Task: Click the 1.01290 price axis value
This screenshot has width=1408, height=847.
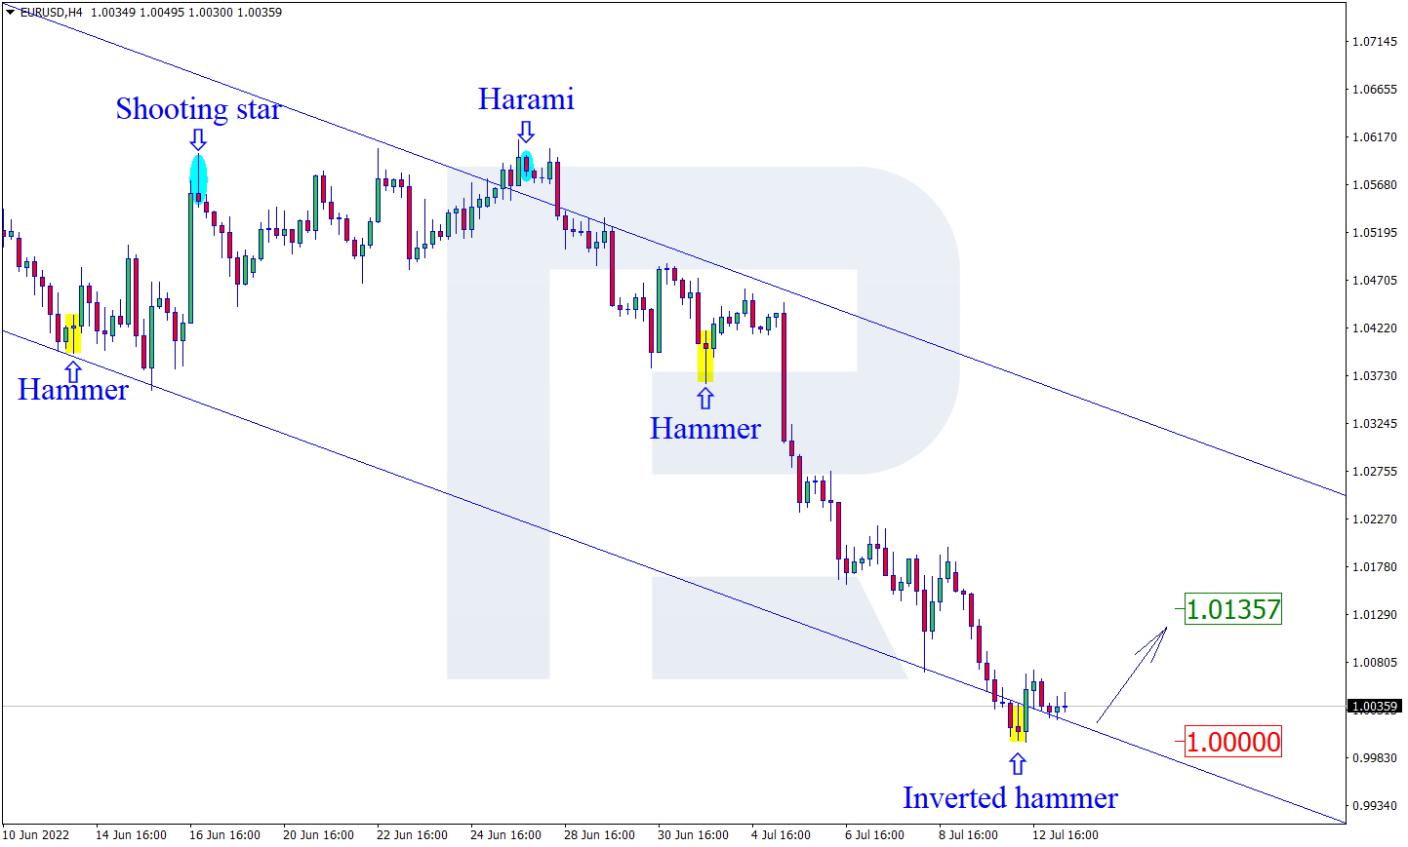Action: [1374, 615]
